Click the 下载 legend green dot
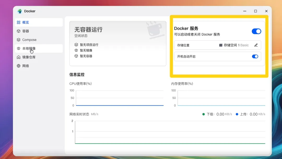This screenshot has width=282, height=159. coord(203,114)
